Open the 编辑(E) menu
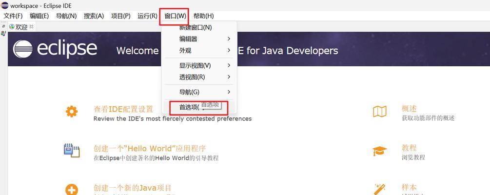Image resolution: width=490 pixels, height=195 pixels. (x=39, y=16)
